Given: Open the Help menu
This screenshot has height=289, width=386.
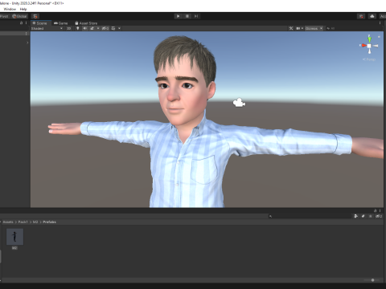Looking at the screenshot, I should [x=23, y=9].
